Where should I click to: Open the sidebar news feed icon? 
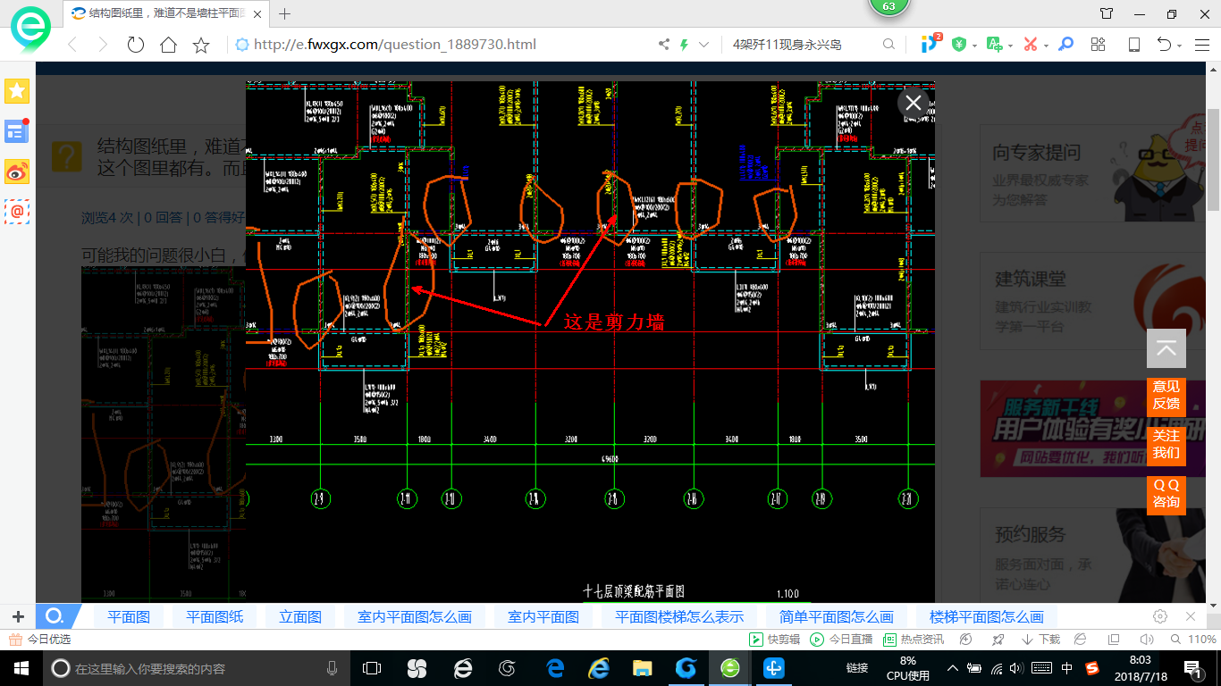point(17,131)
